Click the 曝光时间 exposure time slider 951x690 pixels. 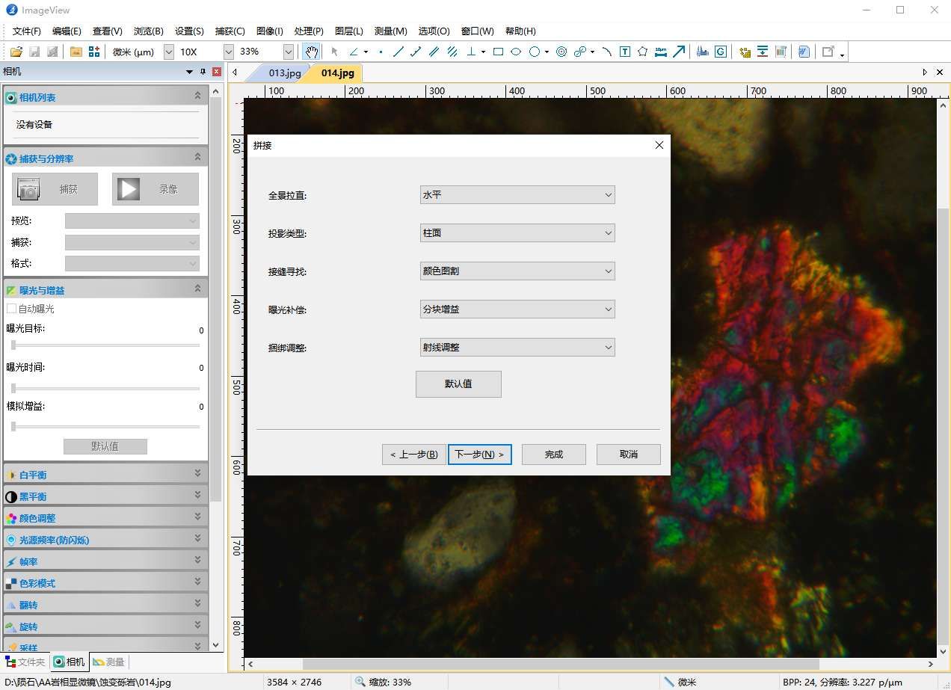pyautogui.click(x=105, y=389)
